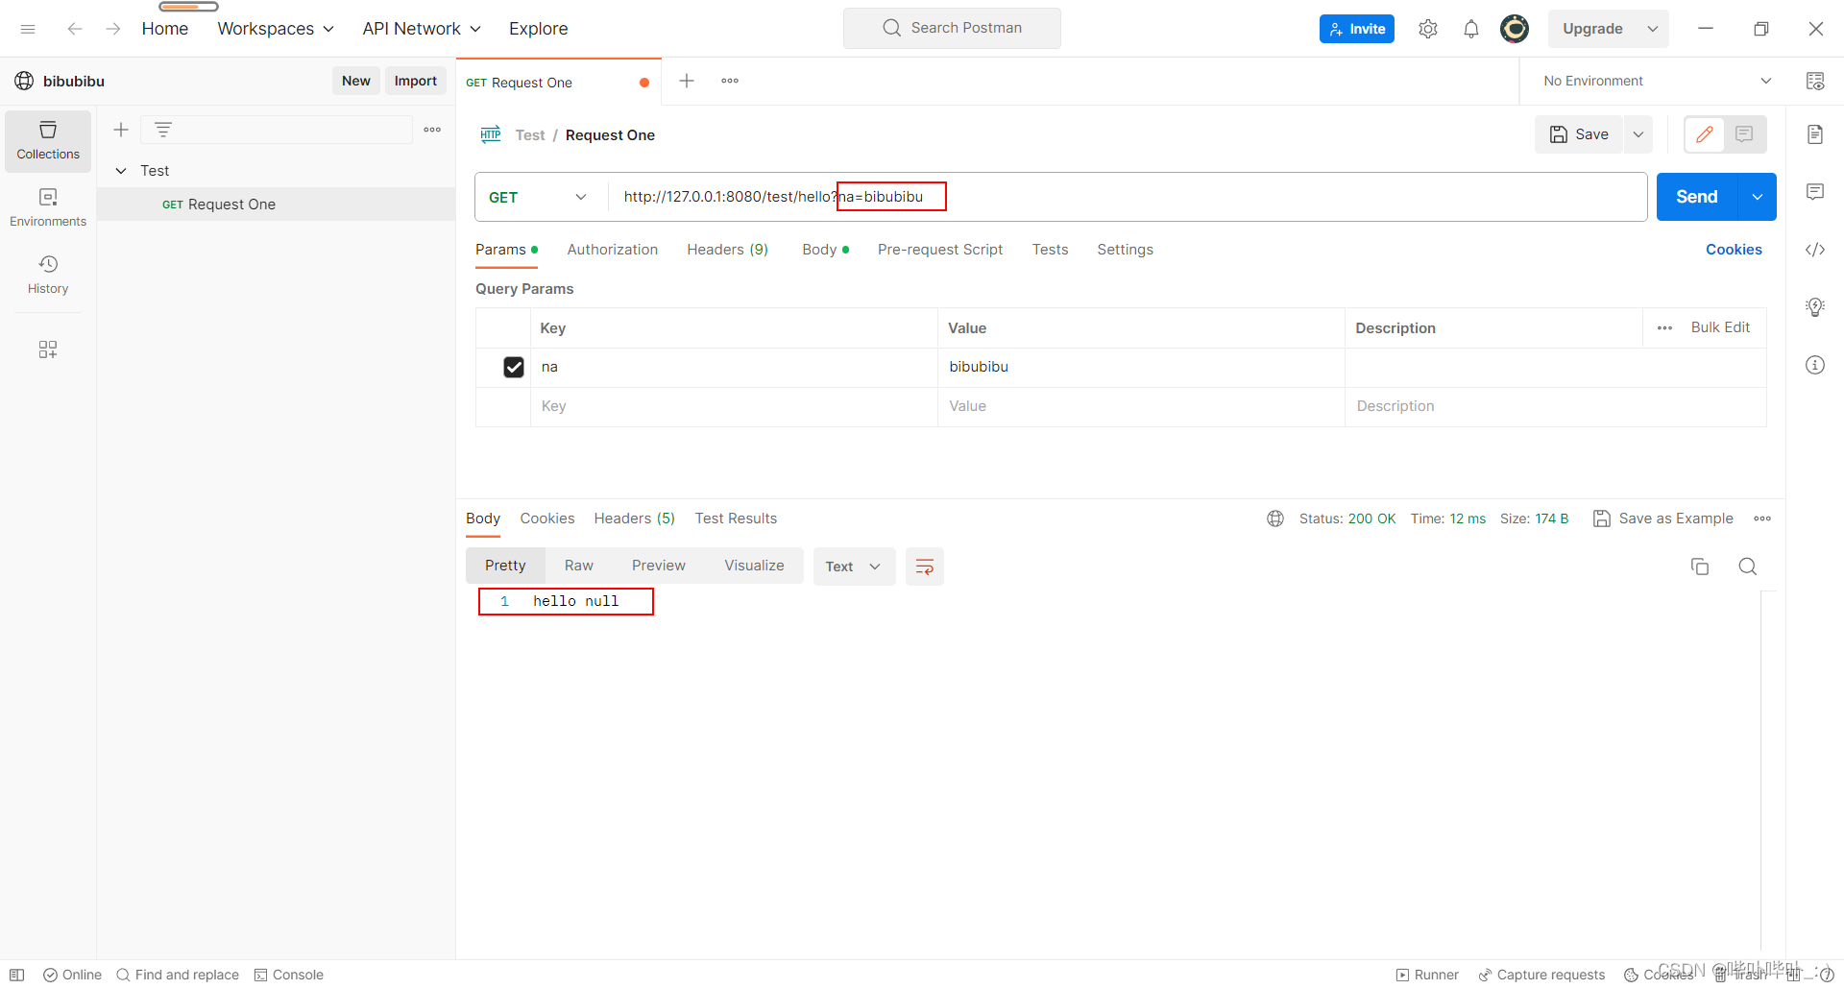Open the Cookies link
The height and width of the screenshot is (989, 1844).
click(1734, 250)
